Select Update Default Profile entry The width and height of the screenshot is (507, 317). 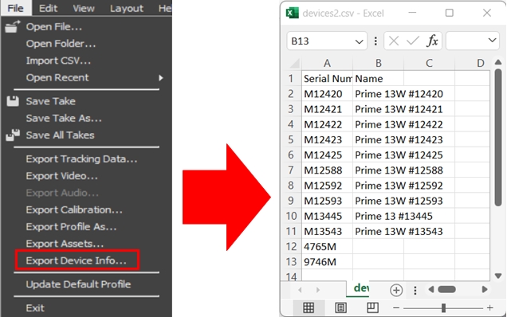[x=79, y=284]
